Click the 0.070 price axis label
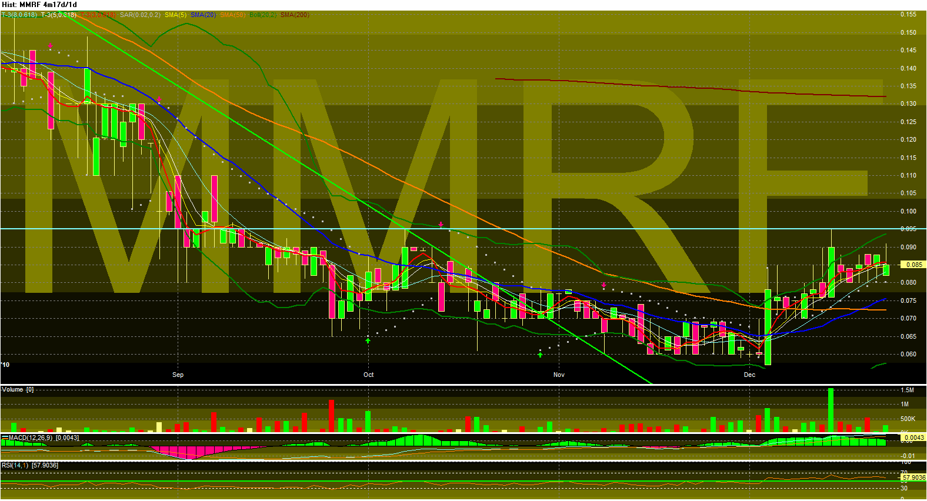 click(x=908, y=318)
